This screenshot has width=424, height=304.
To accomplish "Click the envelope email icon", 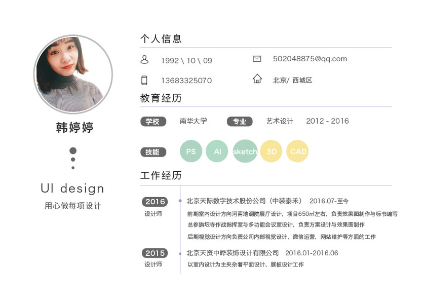I will coord(257,59).
